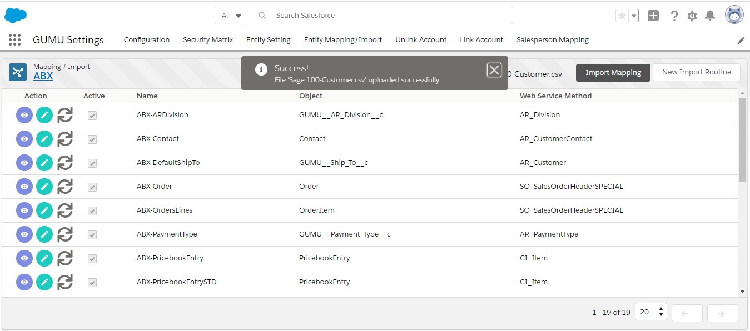Expand the All search scope dropdown
The height and width of the screenshot is (331, 750).
click(x=231, y=16)
